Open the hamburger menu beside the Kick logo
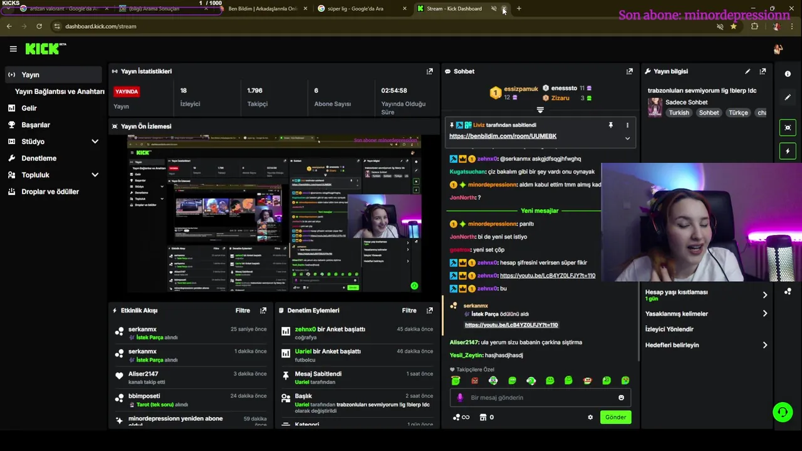Screen dimensions: 802x451 [x=13, y=49]
